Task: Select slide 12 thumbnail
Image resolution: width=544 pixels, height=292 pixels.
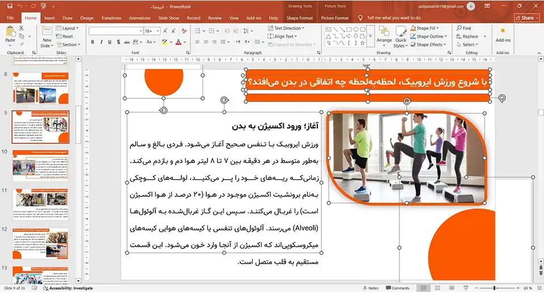Action: 40,243
